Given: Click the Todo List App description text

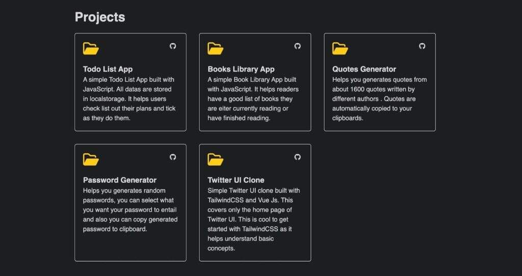Looking at the screenshot, I should pos(129,99).
